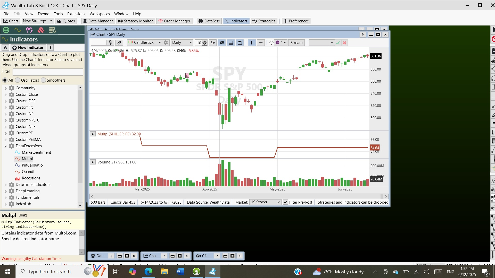The height and width of the screenshot is (278, 495).
Task: Collapse the Multpl indicator pane triangle
Action: click(93, 134)
